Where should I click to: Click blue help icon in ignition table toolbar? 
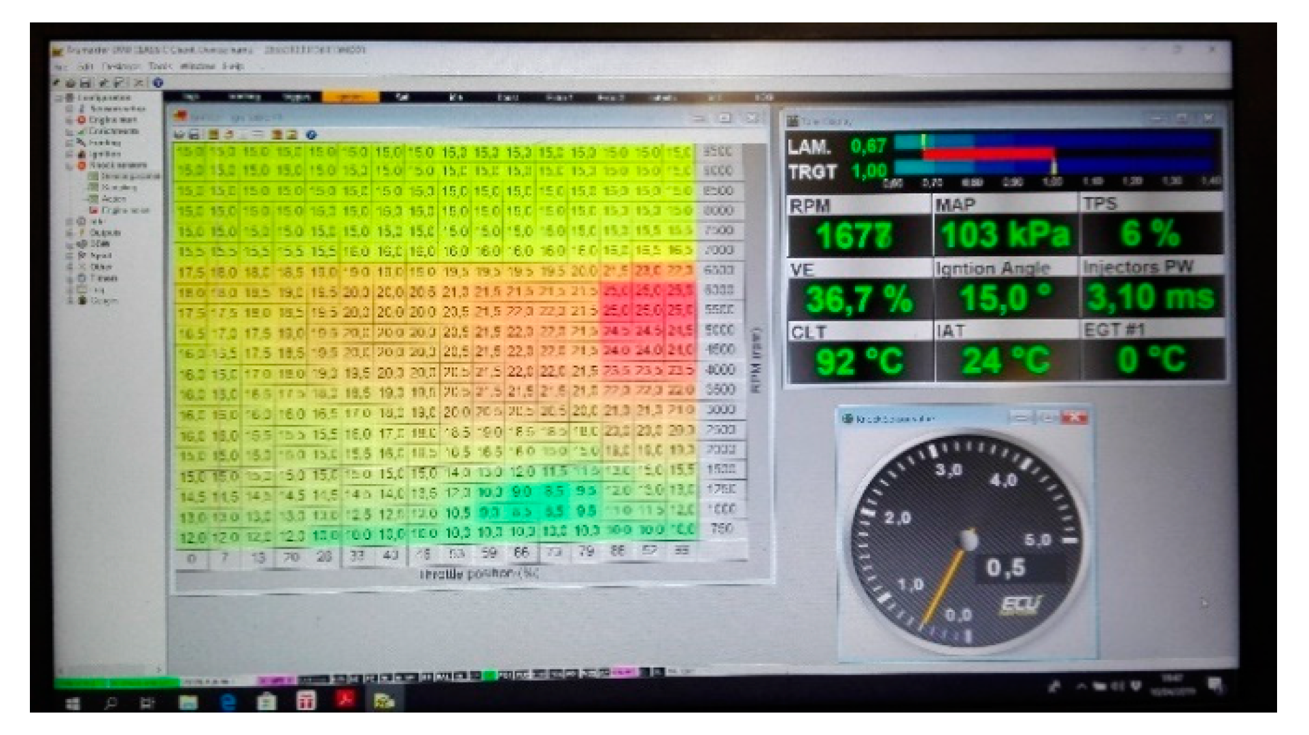point(311,135)
